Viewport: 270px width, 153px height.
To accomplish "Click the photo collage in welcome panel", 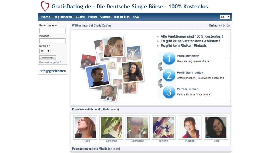I will click(112, 69).
